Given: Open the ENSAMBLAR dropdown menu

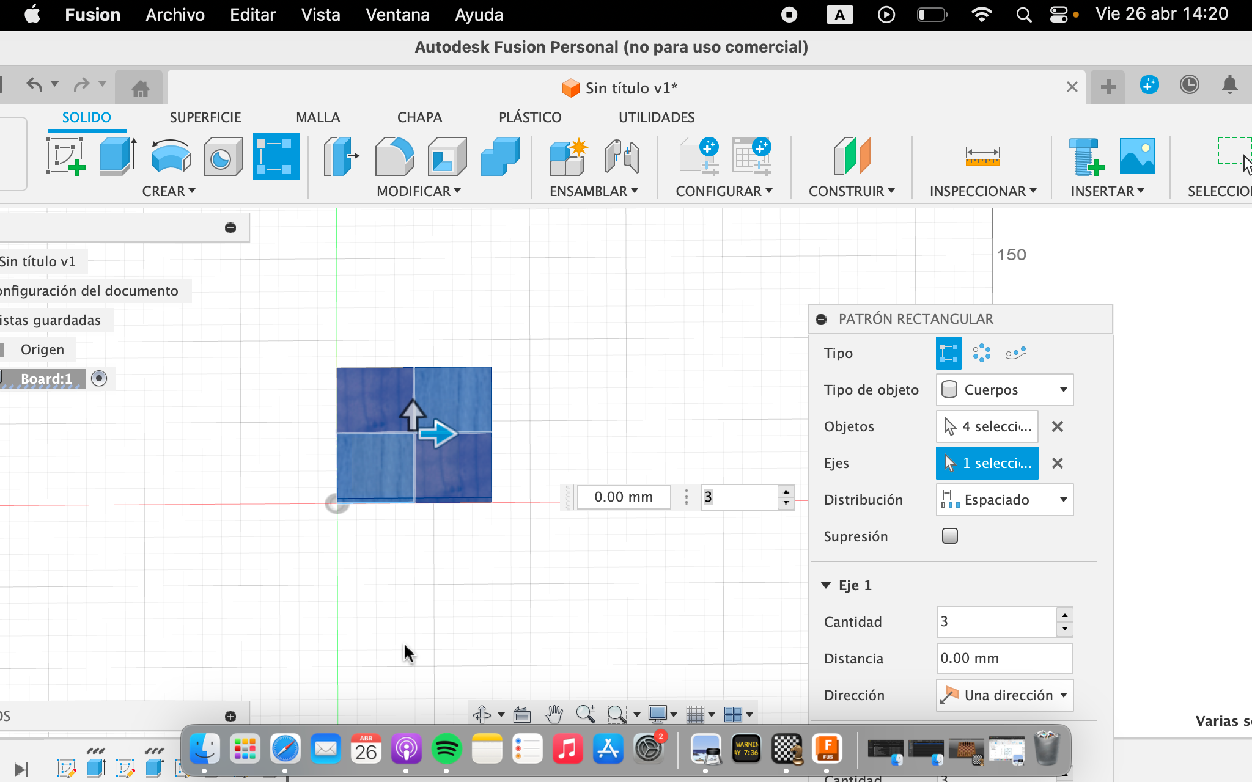Looking at the screenshot, I should pos(594,191).
